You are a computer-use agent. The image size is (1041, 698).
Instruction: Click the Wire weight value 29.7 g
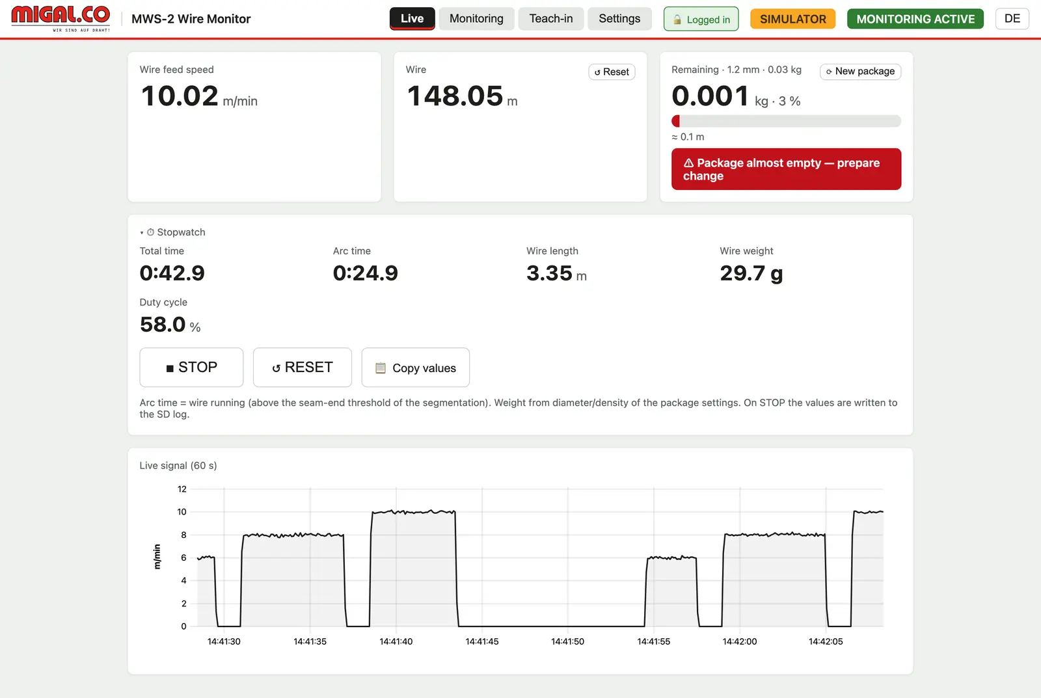click(751, 273)
